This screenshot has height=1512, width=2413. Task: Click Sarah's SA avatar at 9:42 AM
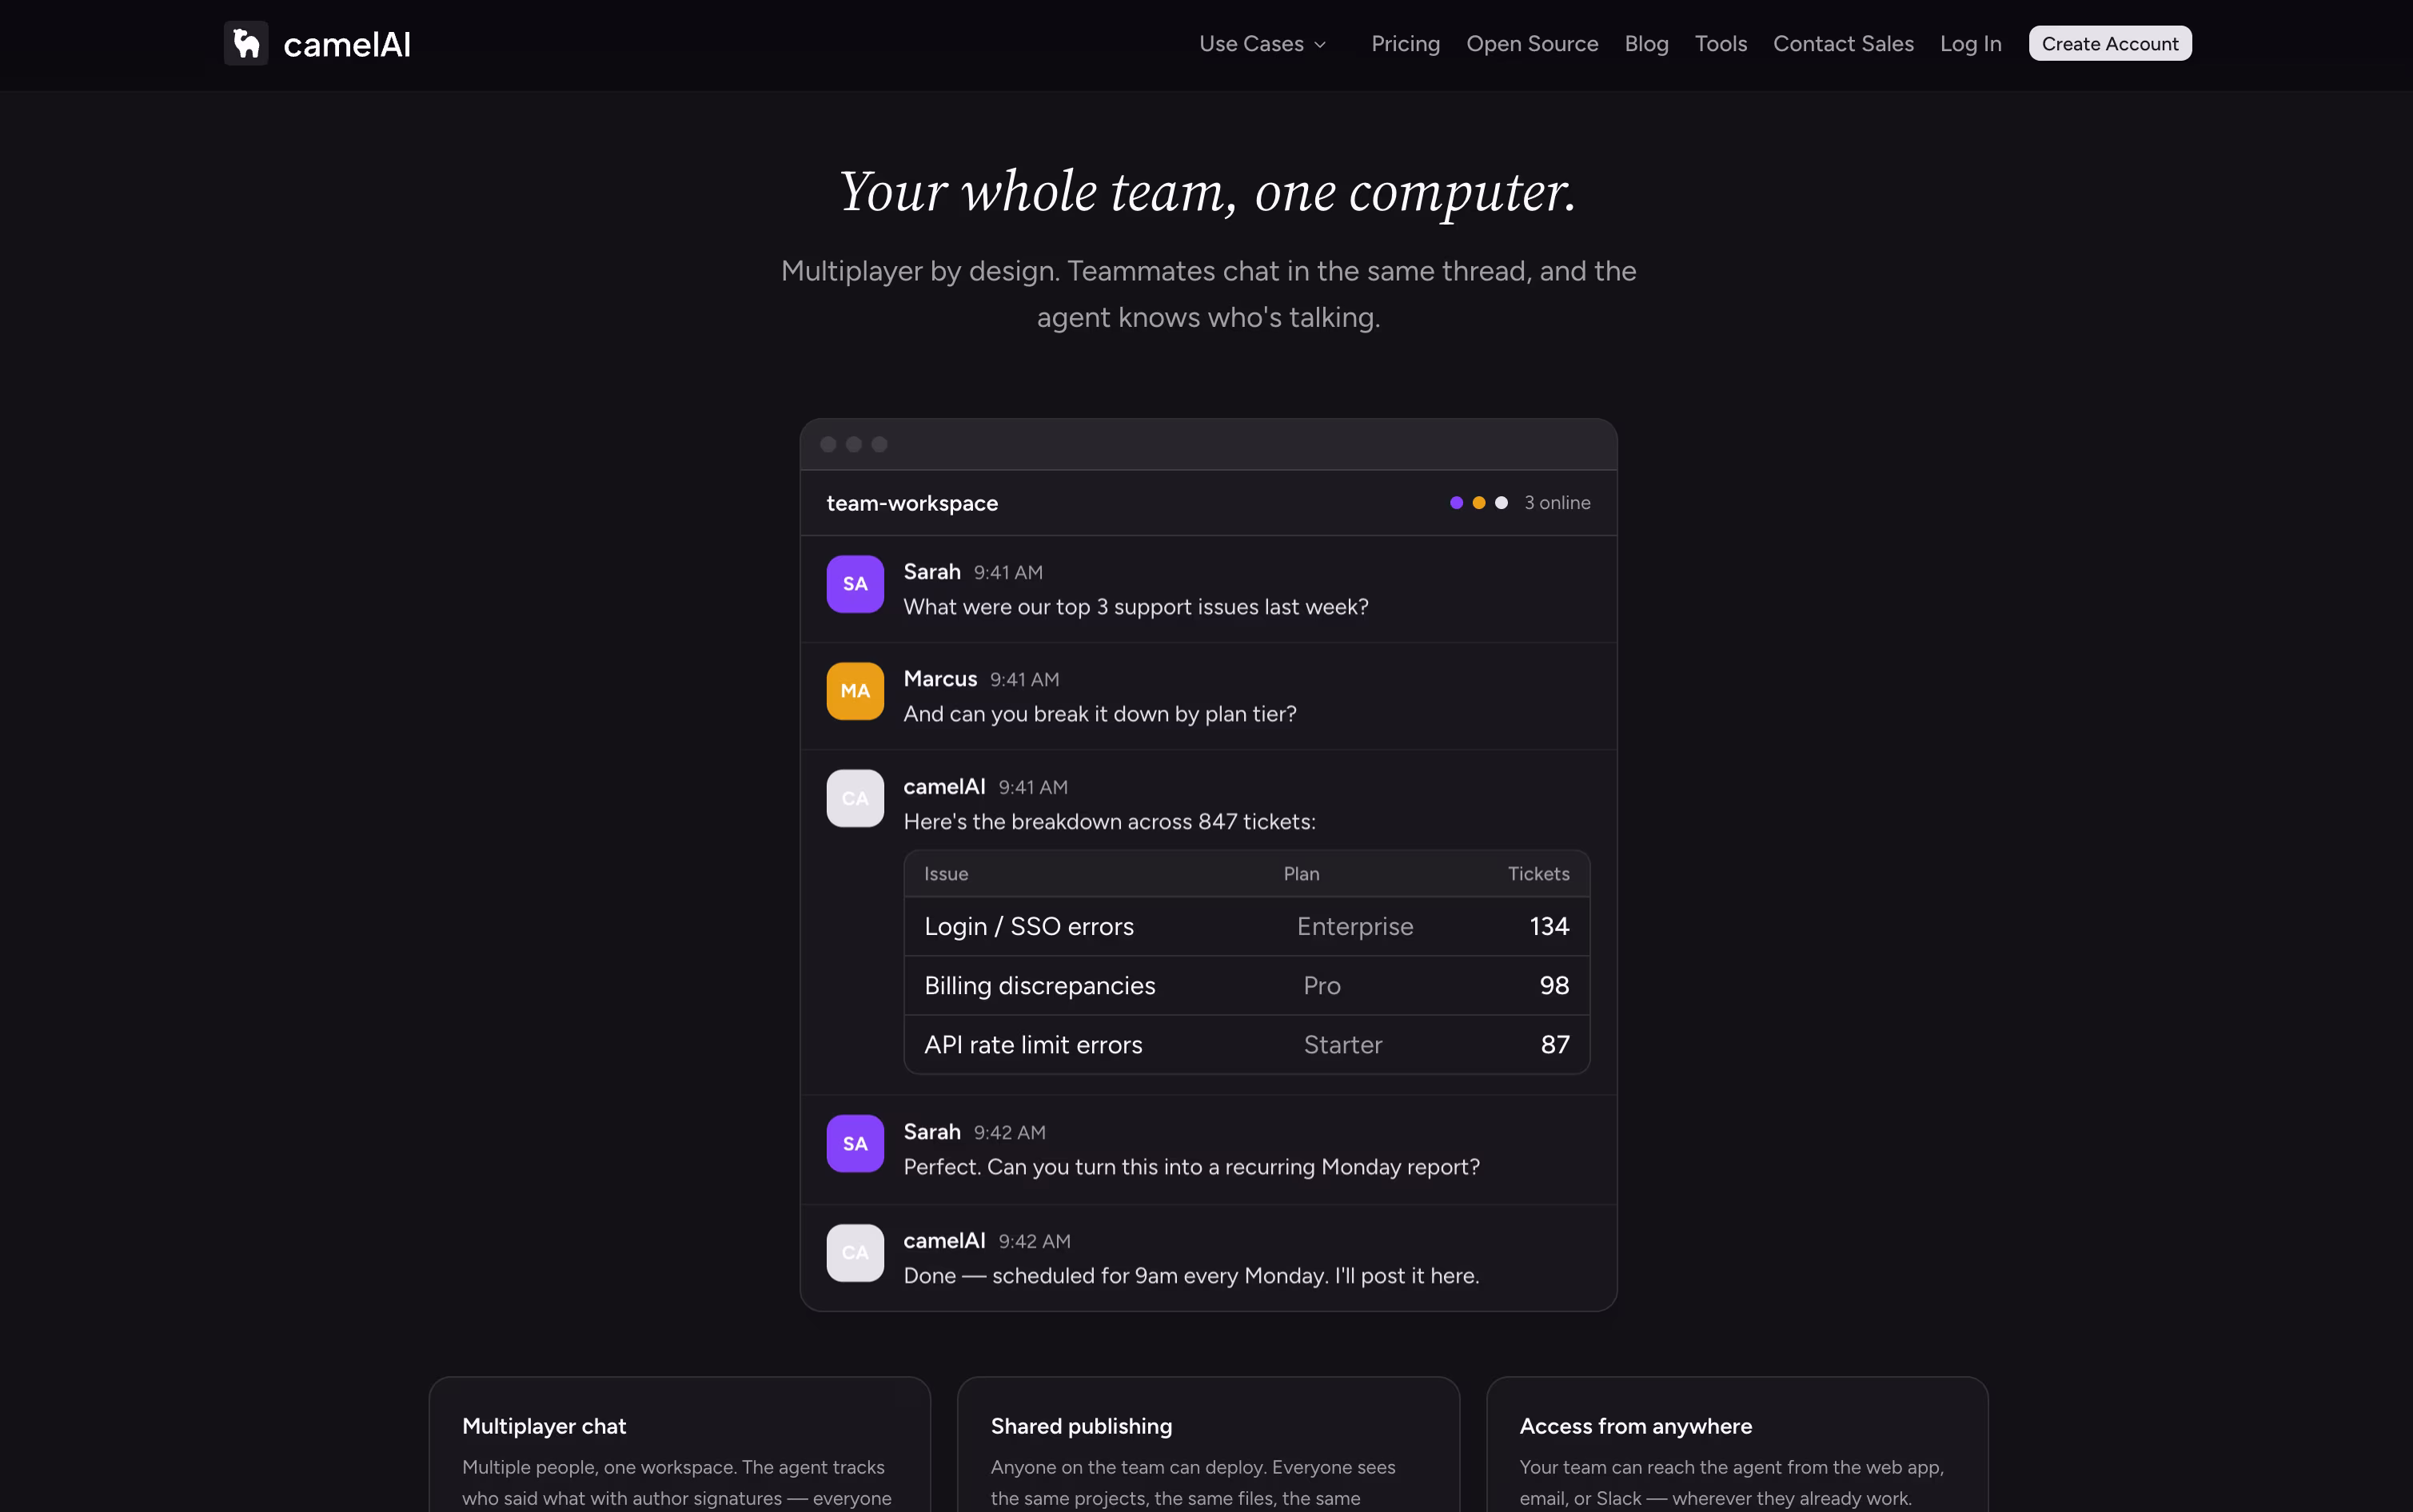click(x=855, y=1143)
